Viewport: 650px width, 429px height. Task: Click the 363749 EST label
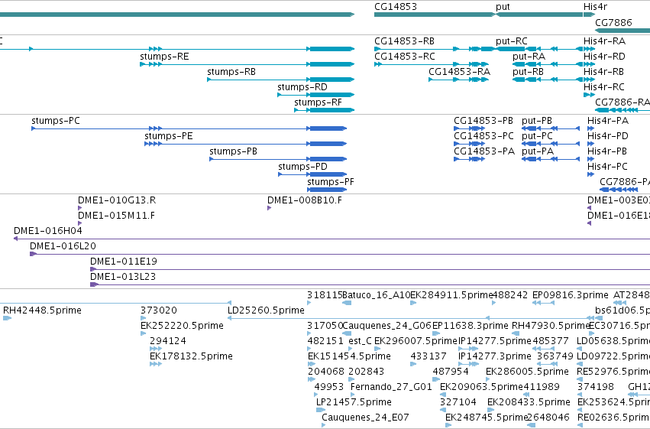tap(555, 357)
